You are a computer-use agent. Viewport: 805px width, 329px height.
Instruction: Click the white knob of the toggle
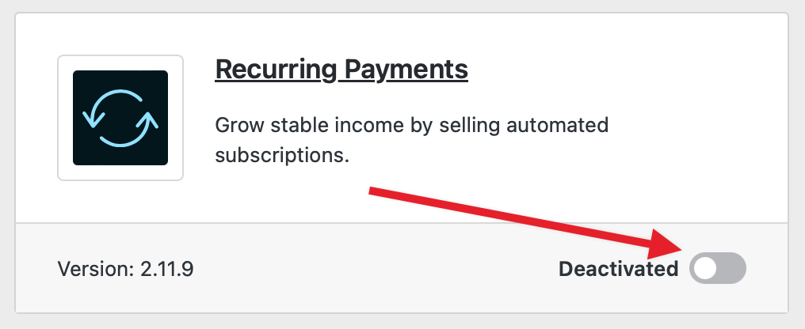[x=704, y=269]
